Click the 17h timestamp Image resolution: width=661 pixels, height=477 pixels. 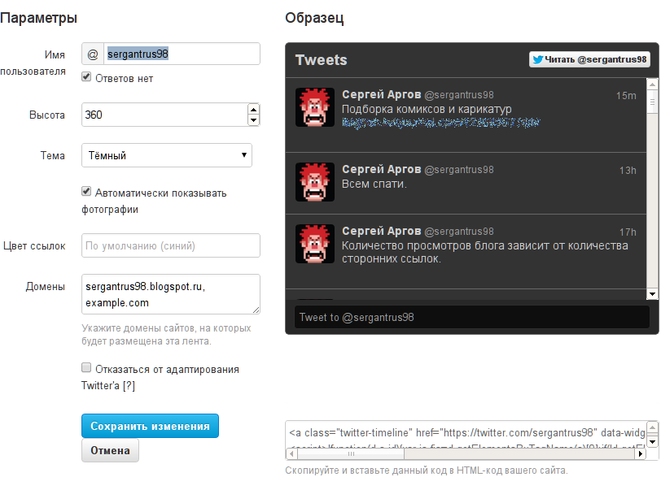pyautogui.click(x=628, y=232)
